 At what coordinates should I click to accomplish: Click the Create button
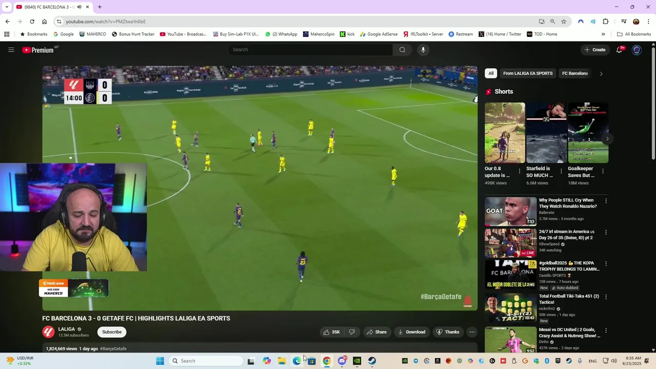coord(594,50)
